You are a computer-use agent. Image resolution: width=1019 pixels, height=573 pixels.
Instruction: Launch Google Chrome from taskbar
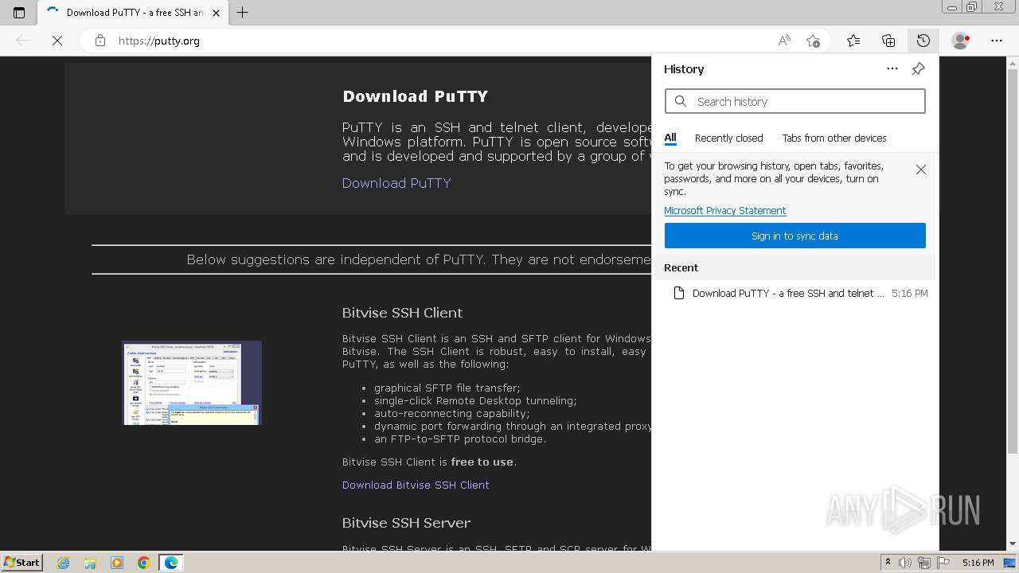(144, 563)
